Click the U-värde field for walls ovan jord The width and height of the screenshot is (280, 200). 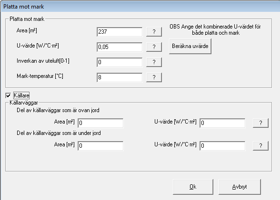tap(222, 123)
